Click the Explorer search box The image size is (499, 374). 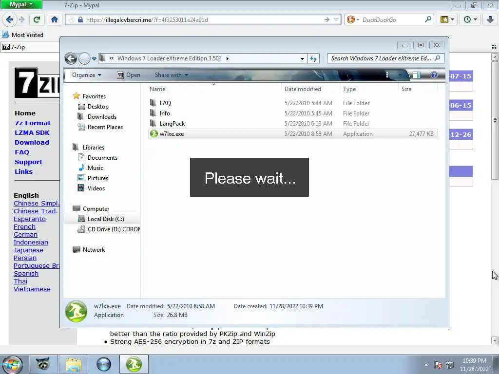click(386, 58)
